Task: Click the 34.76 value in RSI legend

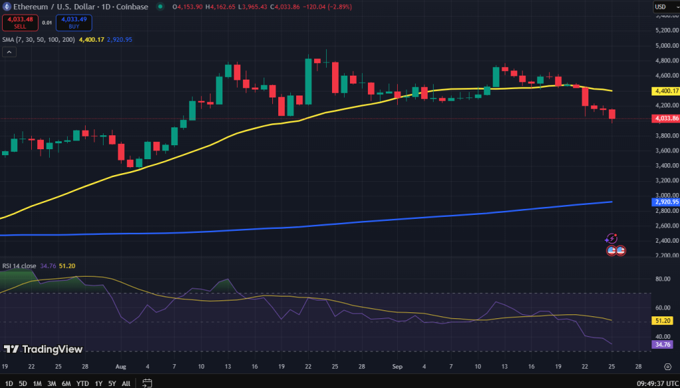Action: click(47, 266)
